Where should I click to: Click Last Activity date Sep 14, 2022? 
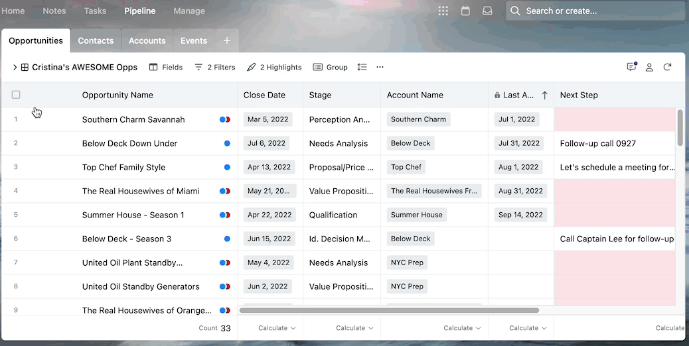(520, 215)
